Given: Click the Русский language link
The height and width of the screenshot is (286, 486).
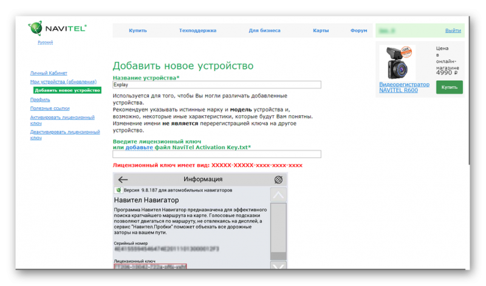Looking at the screenshot, I should point(45,42).
